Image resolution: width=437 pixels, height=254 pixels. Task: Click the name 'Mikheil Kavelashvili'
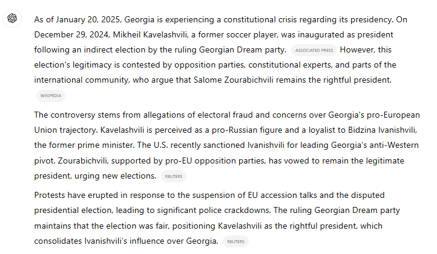point(151,35)
